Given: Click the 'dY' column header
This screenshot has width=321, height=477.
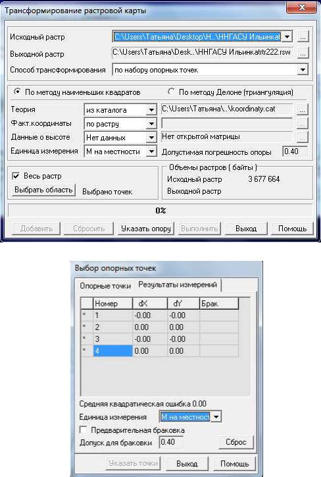Looking at the screenshot, I should point(184,303).
